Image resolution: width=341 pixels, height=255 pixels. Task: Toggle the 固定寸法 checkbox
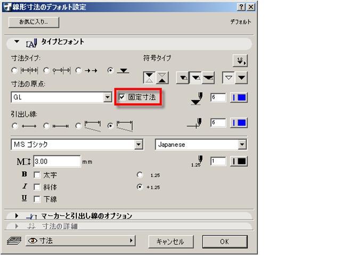(x=123, y=97)
